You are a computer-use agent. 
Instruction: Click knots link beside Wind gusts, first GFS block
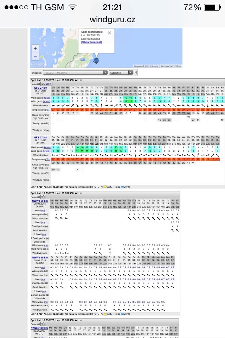pyautogui.click(x=47, y=101)
